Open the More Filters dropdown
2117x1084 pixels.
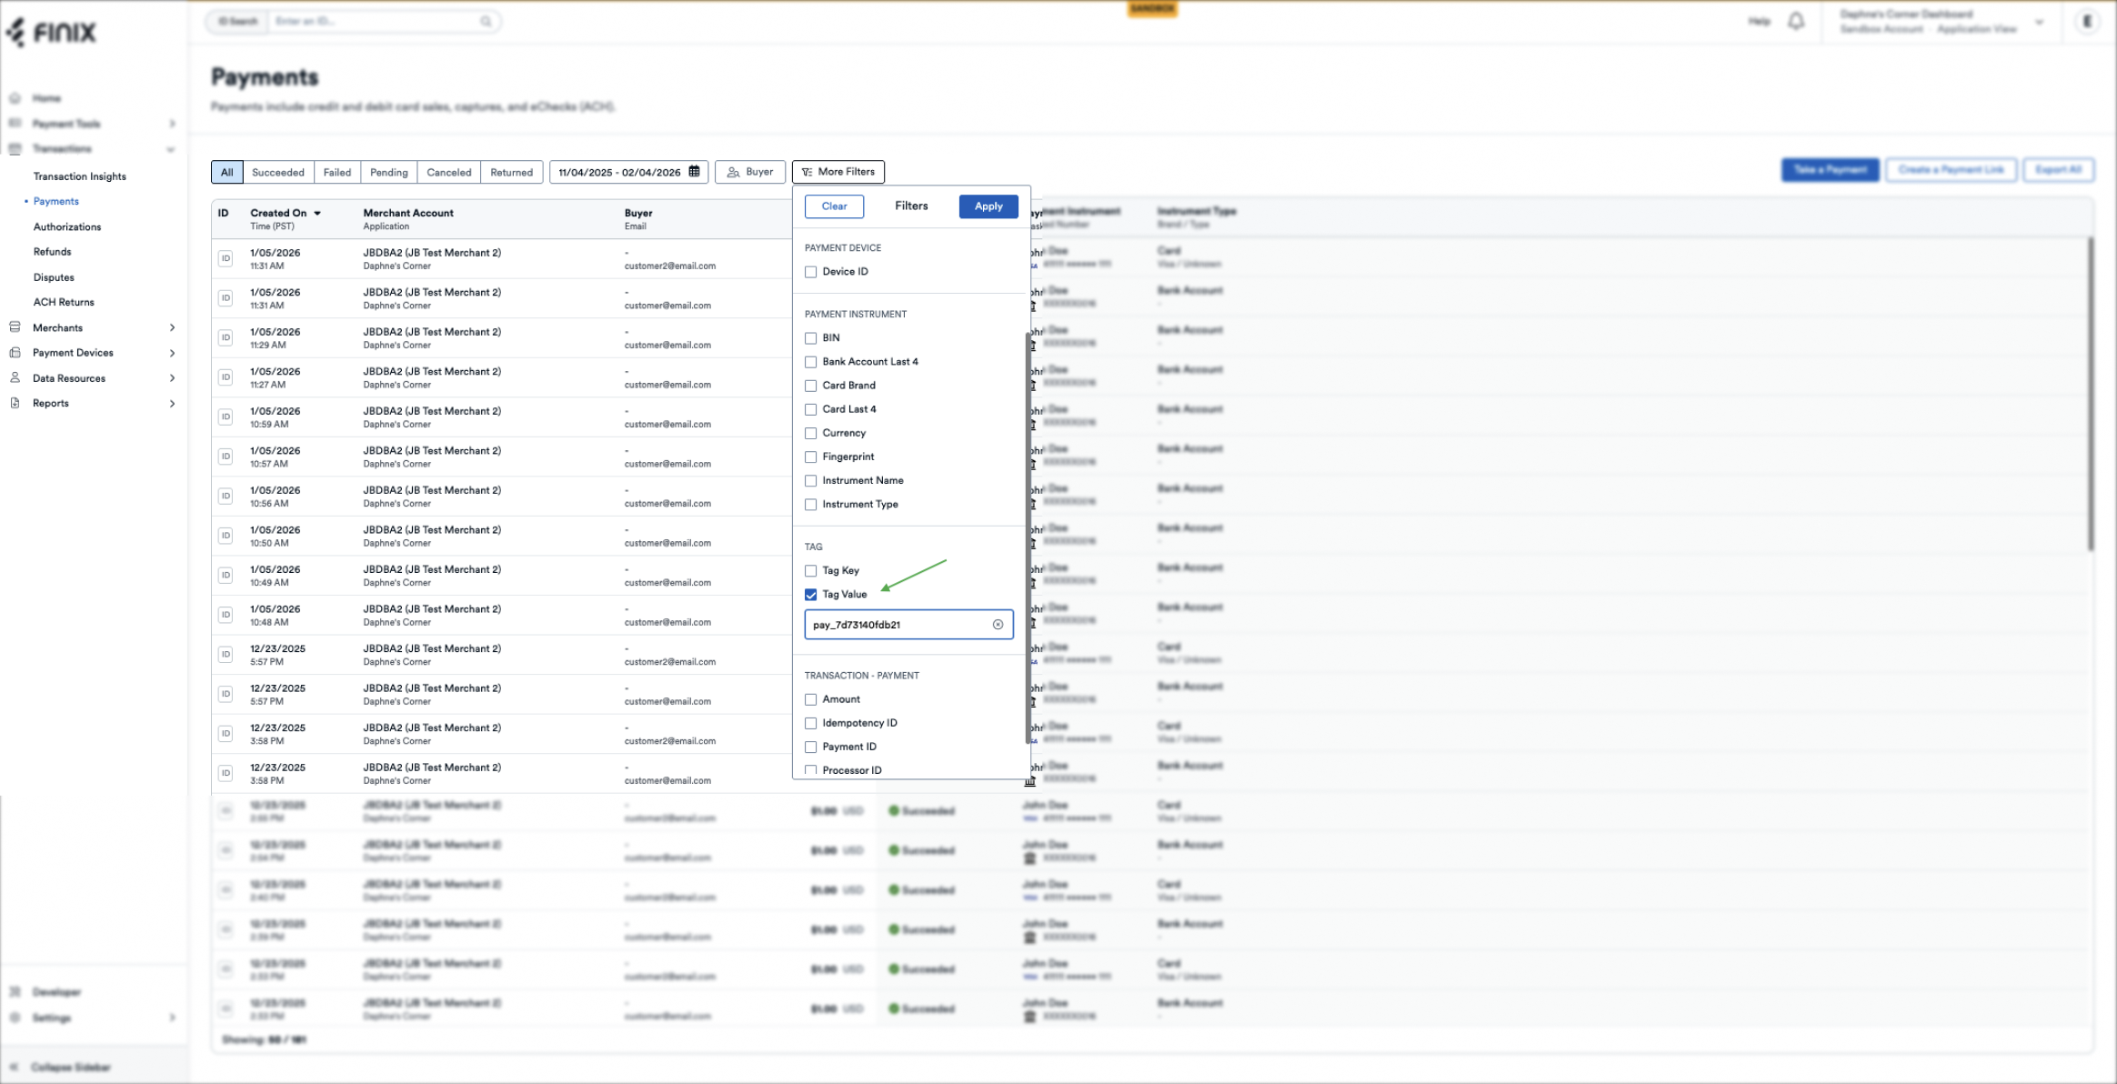[x=838, y=172]
